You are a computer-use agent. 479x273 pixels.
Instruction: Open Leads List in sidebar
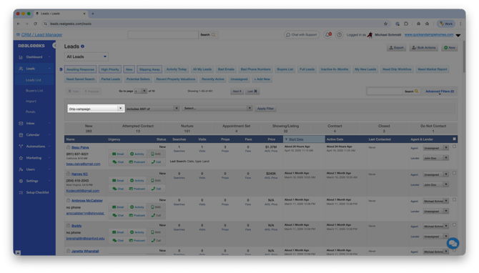click(34, 80)
